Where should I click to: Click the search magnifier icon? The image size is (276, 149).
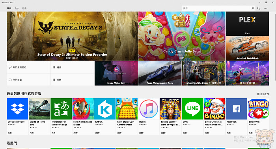click(253, 8)
